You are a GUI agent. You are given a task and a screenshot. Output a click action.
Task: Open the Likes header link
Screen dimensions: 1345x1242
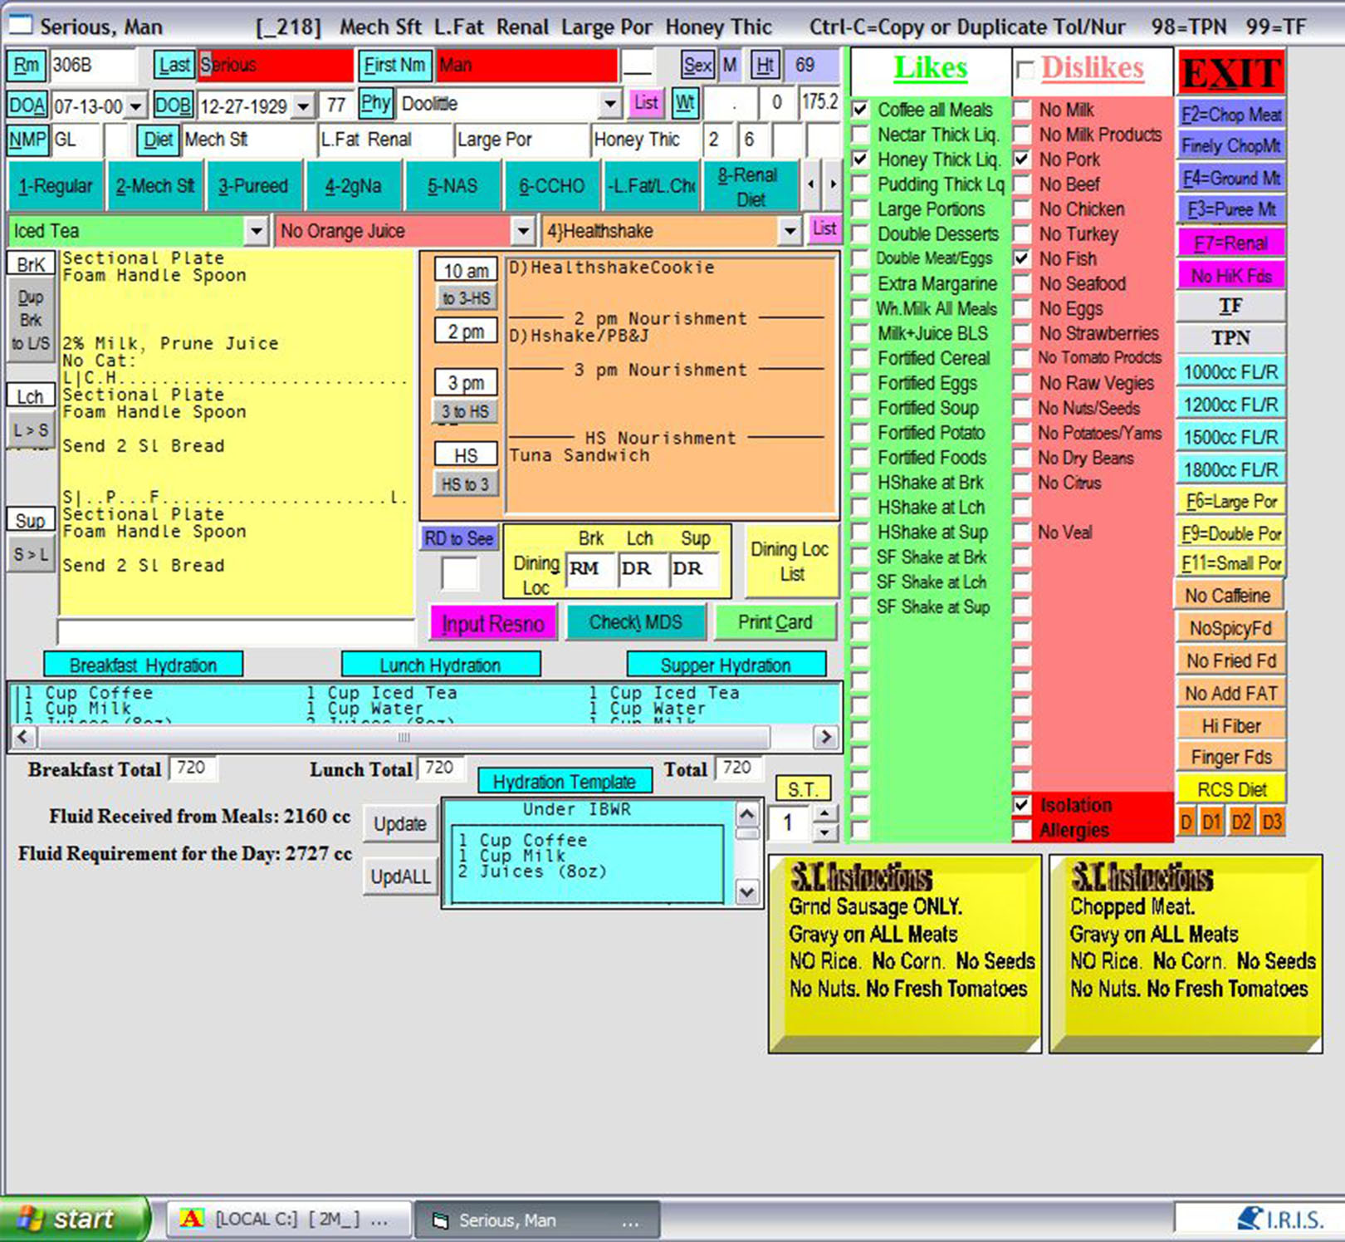[930, 67]
